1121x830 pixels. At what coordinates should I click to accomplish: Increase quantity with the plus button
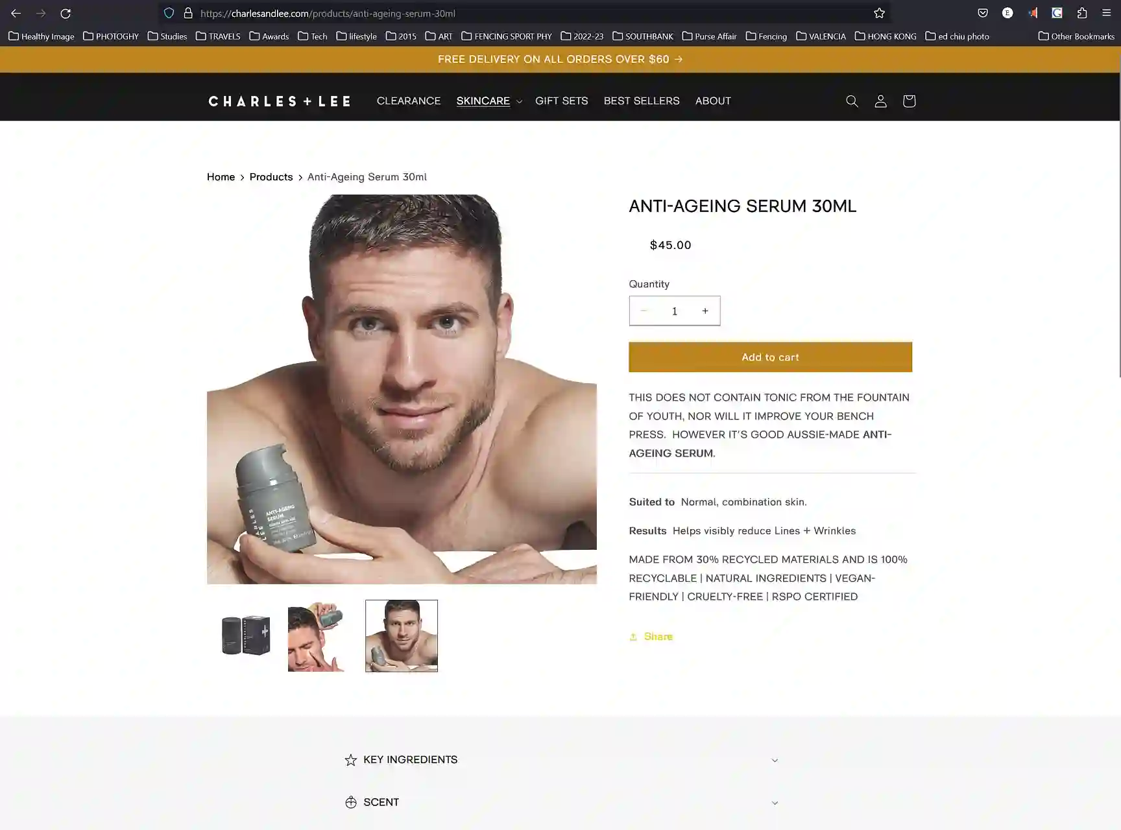click(x=705, y=311)
